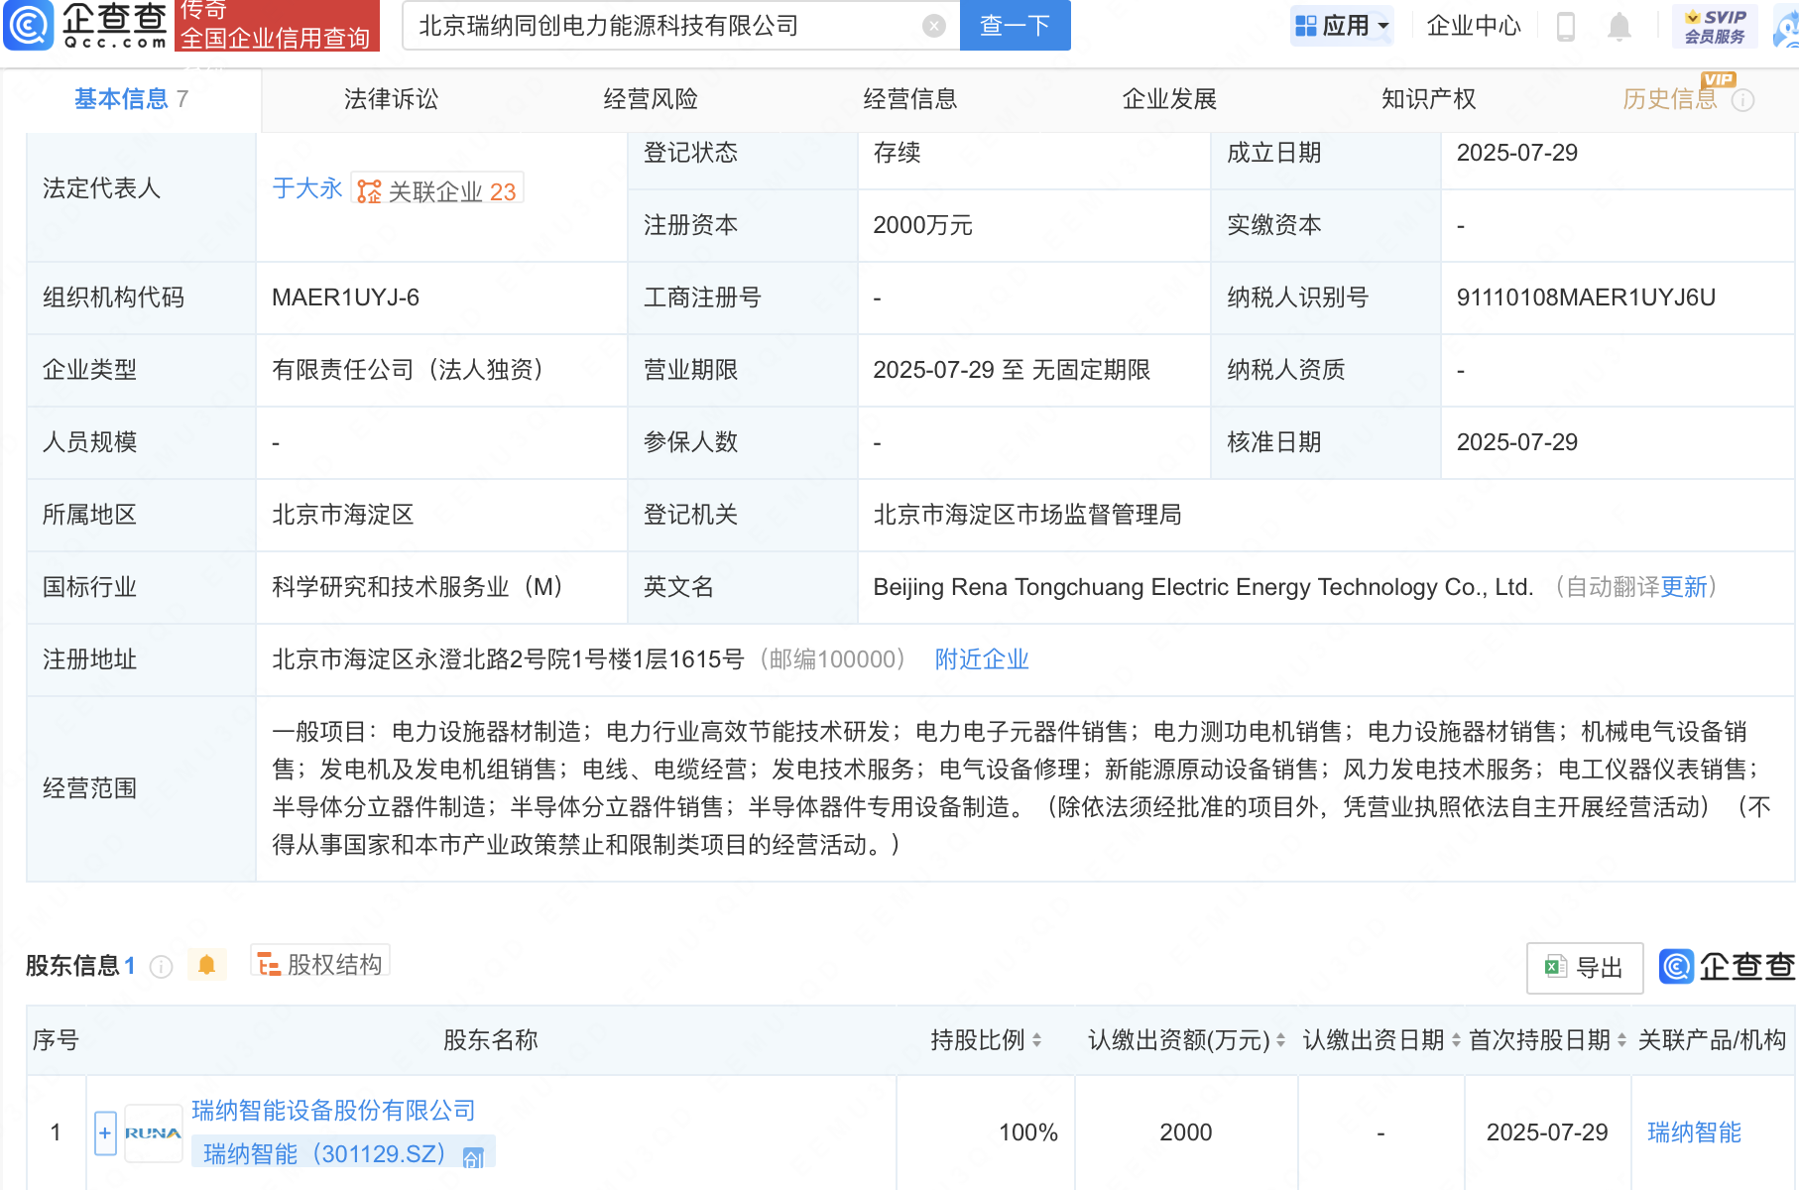Switch to 企业发展 tab
Image resolution: width=1799 pixels, height=1190 pixels.
pyautogui.click(x=1169, y=99)
